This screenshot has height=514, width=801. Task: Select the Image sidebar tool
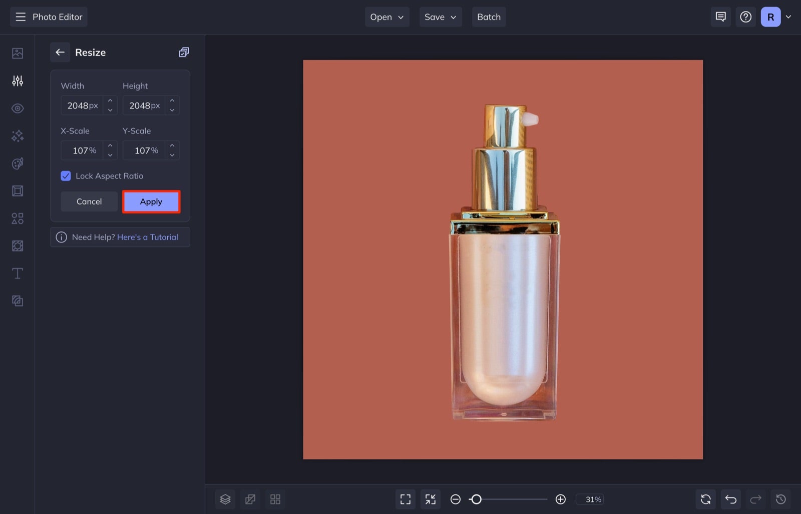tap(17, 52)
